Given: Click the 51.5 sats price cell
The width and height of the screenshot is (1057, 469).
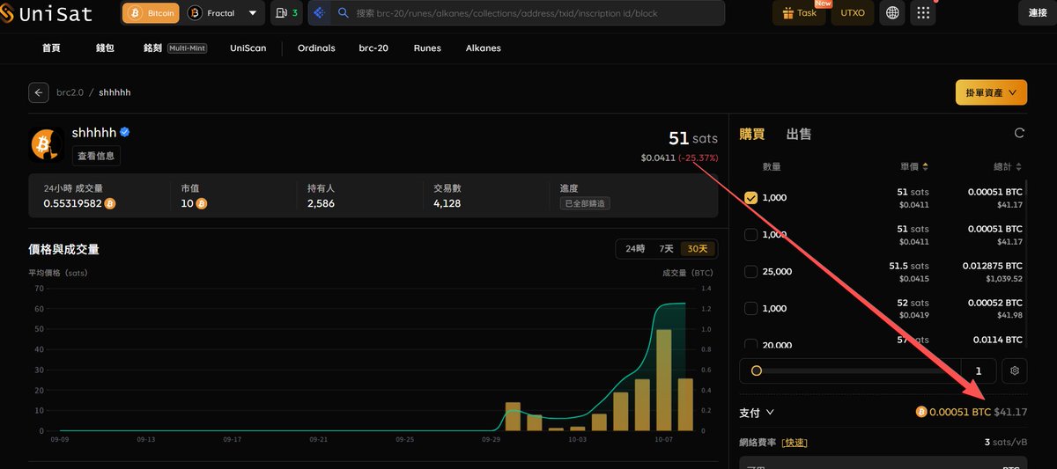Looking at the screenshot, I should click(x=909, y=266).
